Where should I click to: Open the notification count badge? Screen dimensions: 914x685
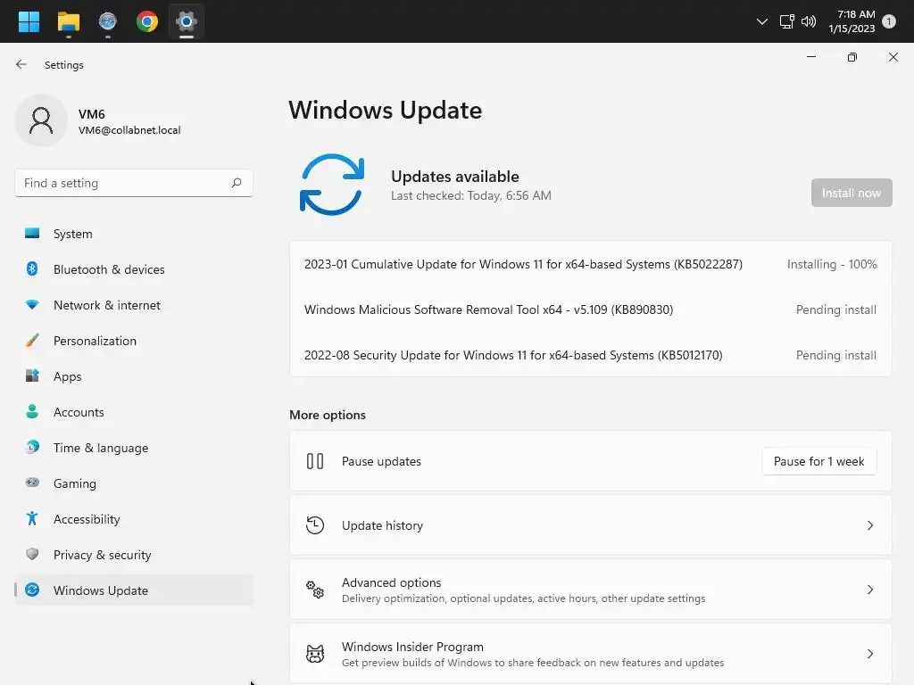pos(888,21)
